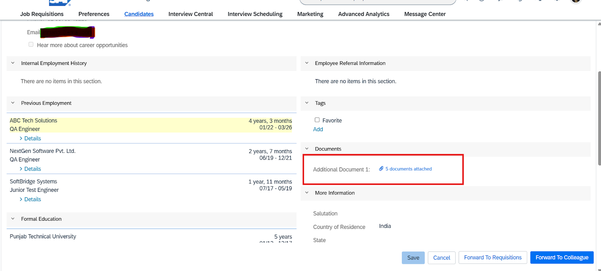Collapse the Previous Employment section
The width and height of the screenshot is (601, 271).
click(x=13, y=103)
